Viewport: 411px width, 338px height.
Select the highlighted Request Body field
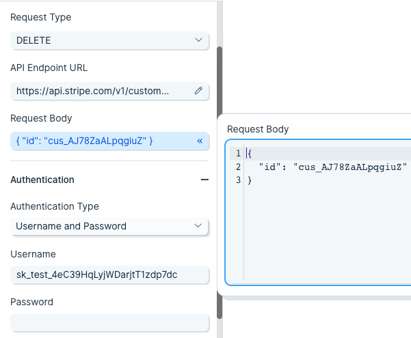(x=109, y=141)
